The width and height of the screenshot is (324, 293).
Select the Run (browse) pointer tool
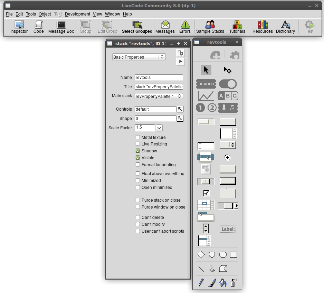tap(206, 70)
